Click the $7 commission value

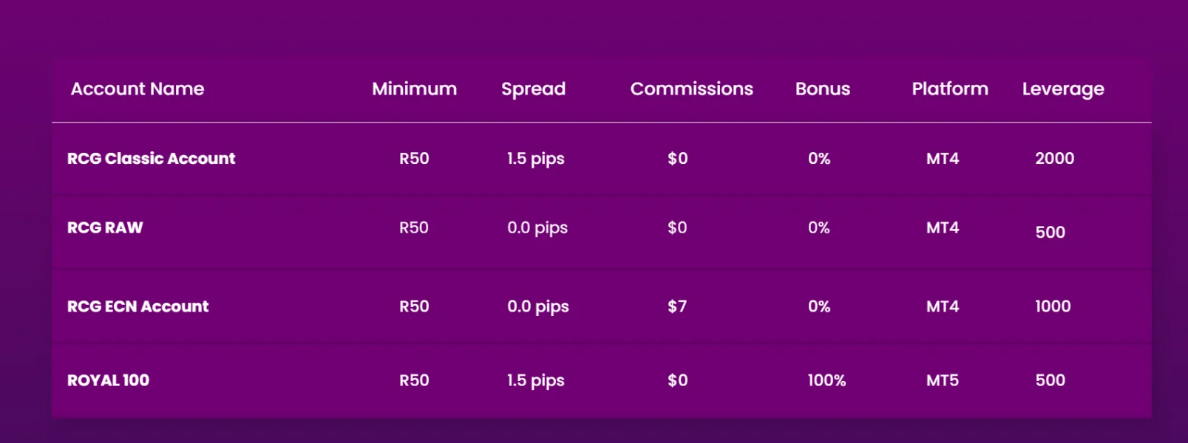coord(677,306)
